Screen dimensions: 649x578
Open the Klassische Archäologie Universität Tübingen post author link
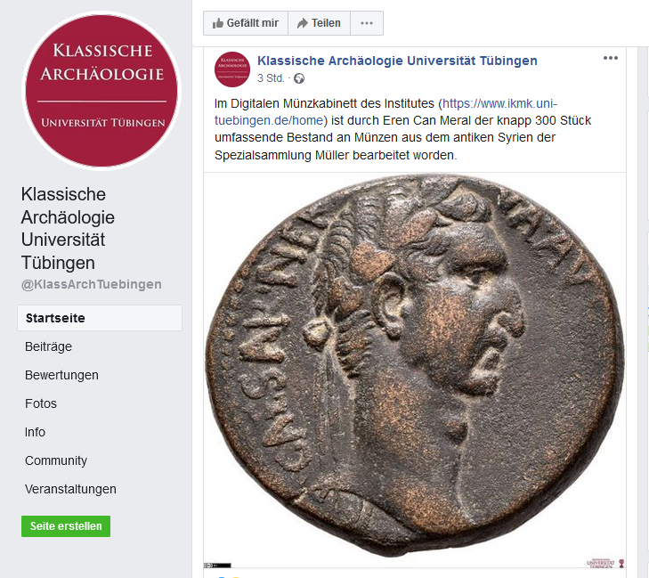[397, 61]
